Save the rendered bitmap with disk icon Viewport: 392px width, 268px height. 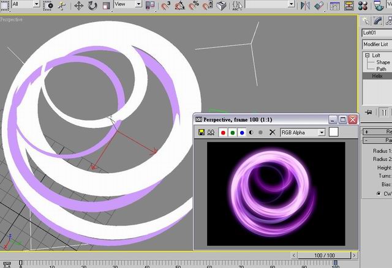tap(202, 132)
